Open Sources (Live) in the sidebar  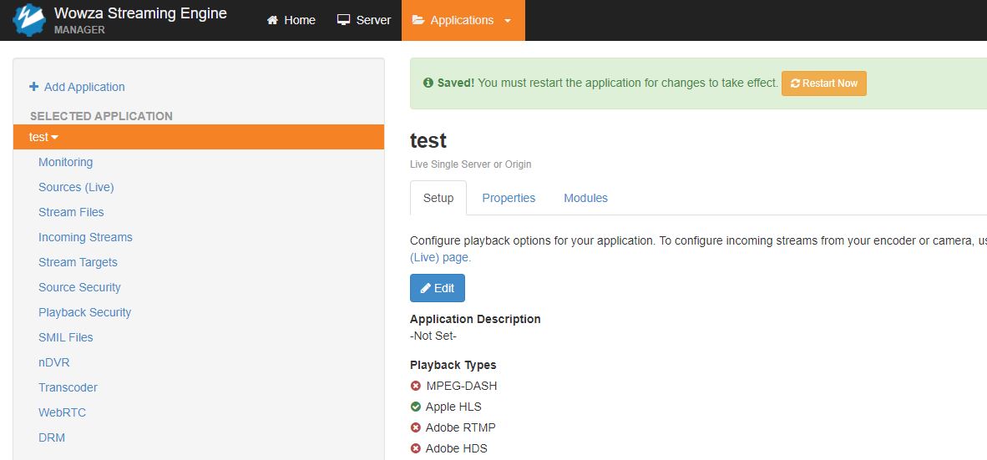(76, 188)
